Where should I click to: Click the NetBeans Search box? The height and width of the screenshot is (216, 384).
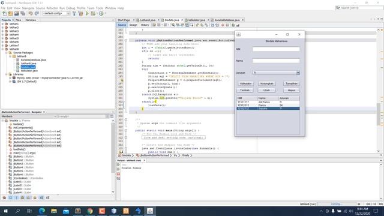(359, 8)
